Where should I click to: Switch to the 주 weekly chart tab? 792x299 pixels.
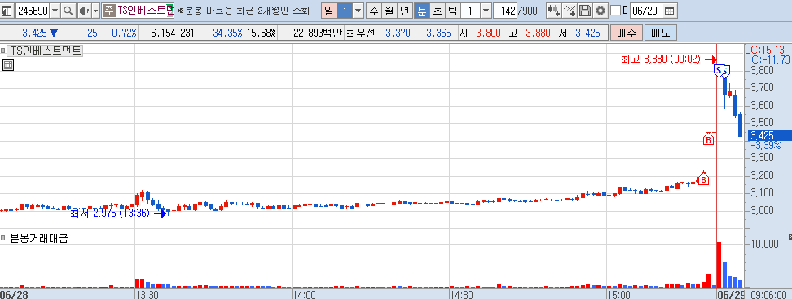373,10
